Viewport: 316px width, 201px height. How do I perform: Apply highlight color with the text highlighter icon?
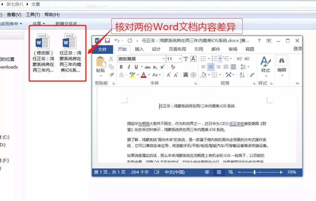point(132,75)
